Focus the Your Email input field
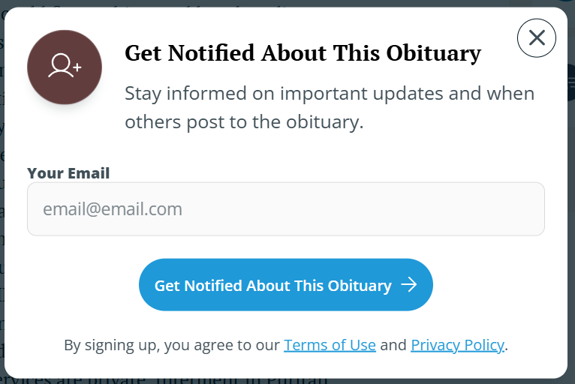This screenshot has height=384, width=575. coord(285,209)
